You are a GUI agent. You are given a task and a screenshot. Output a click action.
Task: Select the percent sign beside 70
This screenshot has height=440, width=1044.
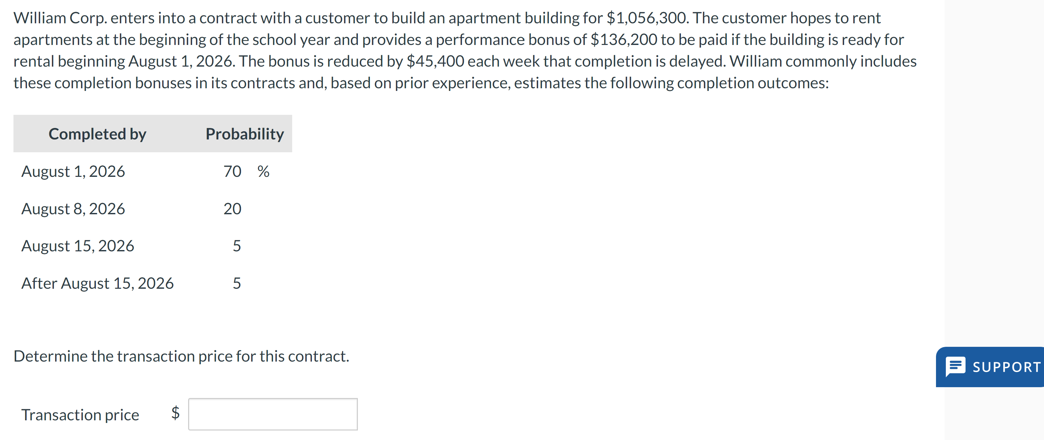[x=264, y=171]
